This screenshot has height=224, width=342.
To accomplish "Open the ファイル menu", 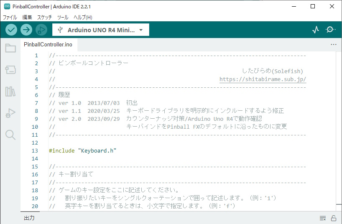I will (x=10, y=18).
